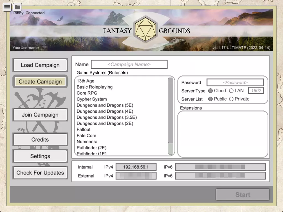Click the Start button
Screen dimensions: 283x212
pos(243,195)
